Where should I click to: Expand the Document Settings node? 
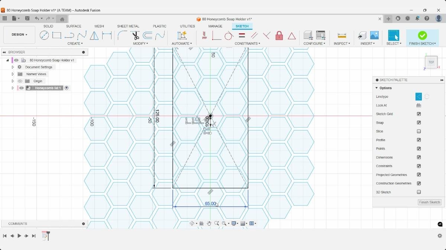tap(13, 67)
